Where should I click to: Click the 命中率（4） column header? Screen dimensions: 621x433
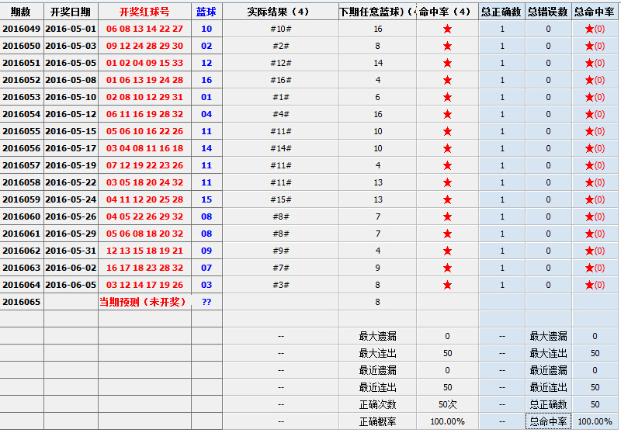click(448, 12)
